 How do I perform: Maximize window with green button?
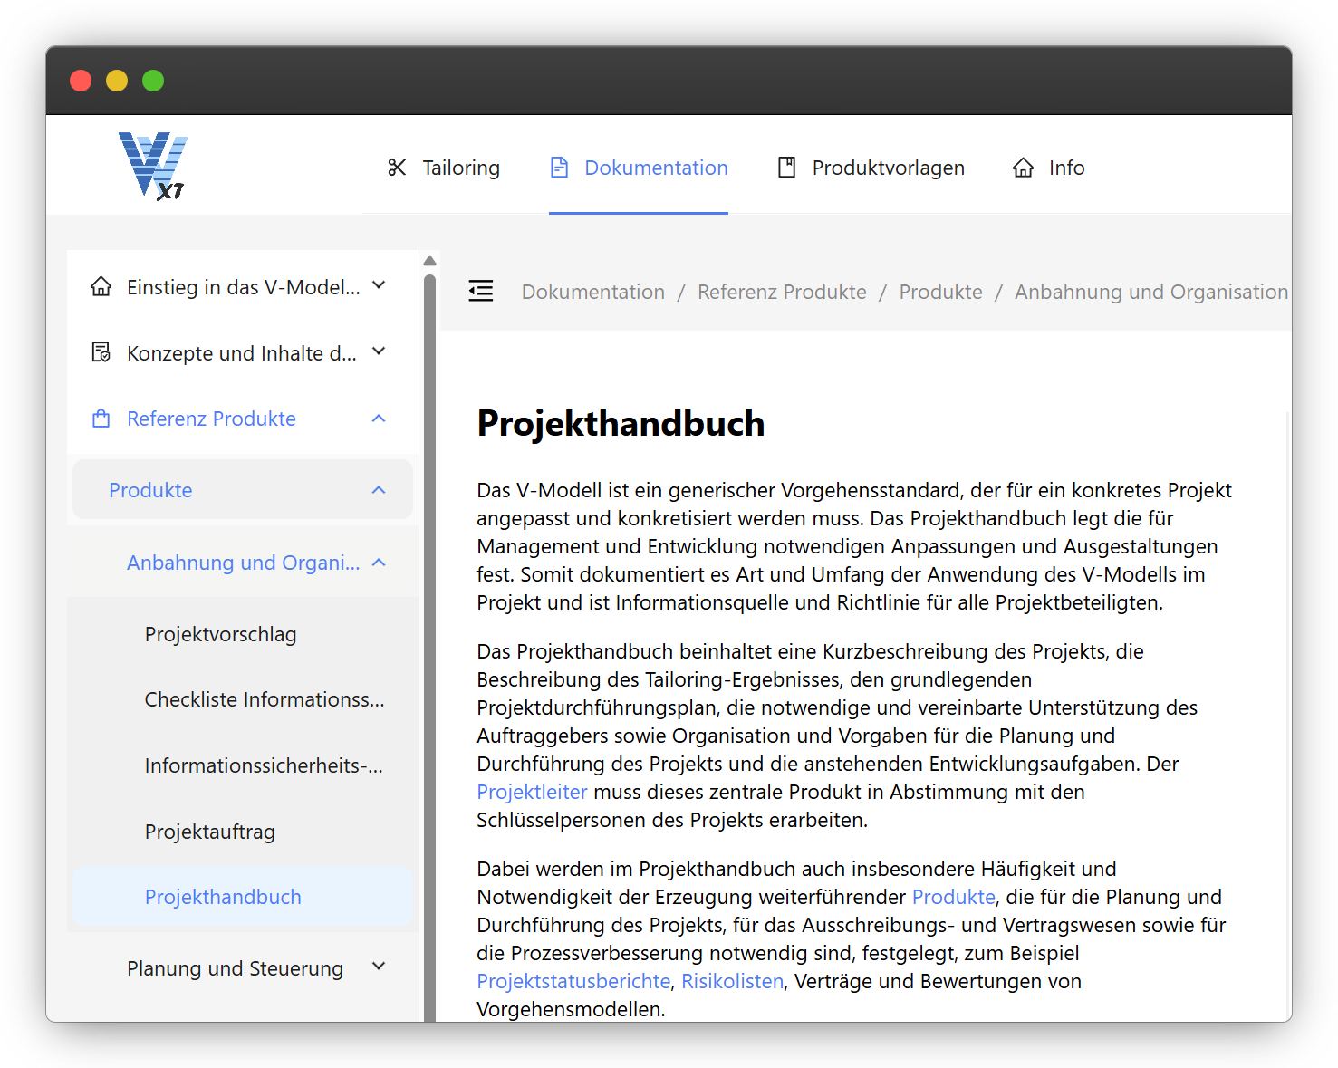coord(153,81)
